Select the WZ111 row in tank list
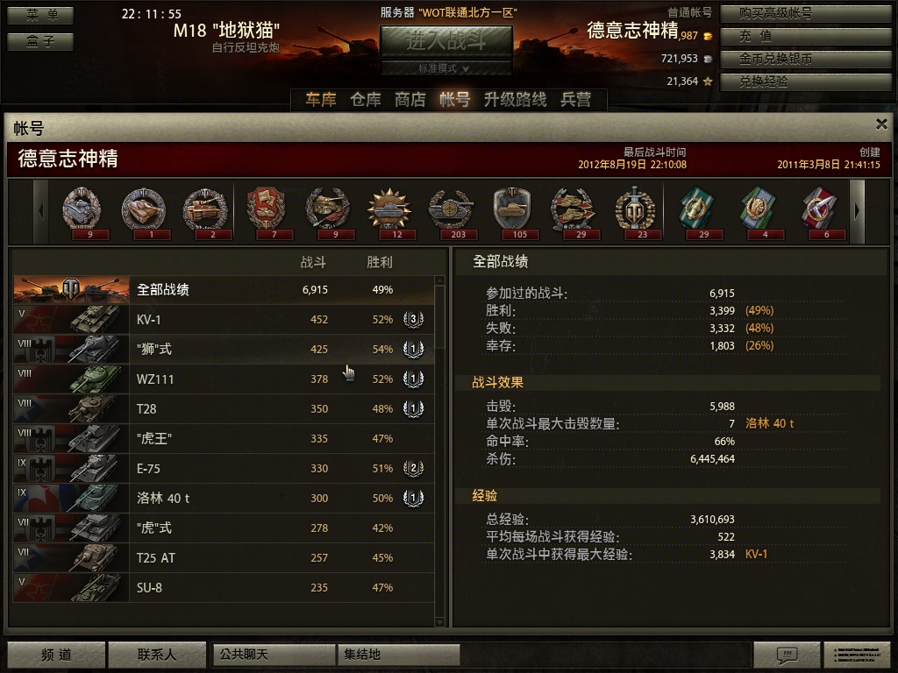This screenshot has width=898, height=673. point(224,379)
